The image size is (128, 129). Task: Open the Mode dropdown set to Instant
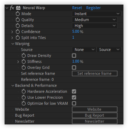96,14
